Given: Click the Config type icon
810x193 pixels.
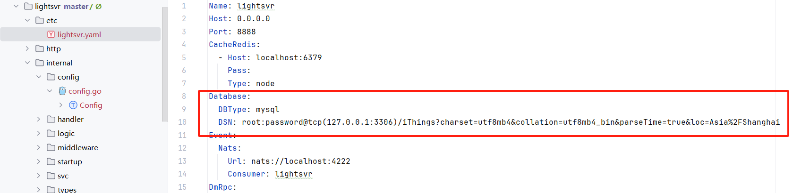Looking at the screenshot, I should pyautogui.click(x=73, y=105).
